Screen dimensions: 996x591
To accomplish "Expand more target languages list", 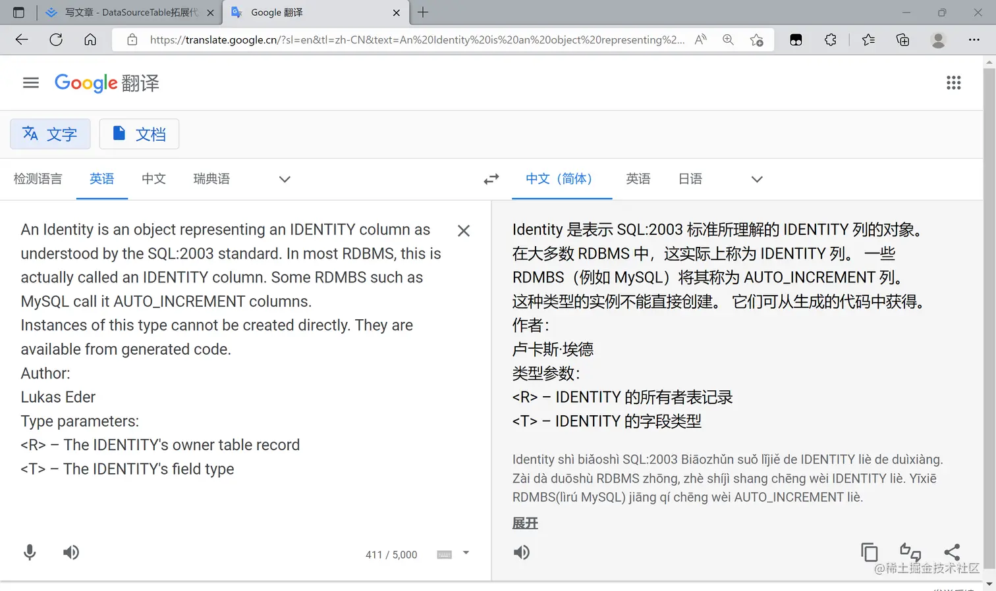I will tap(757, 179).
